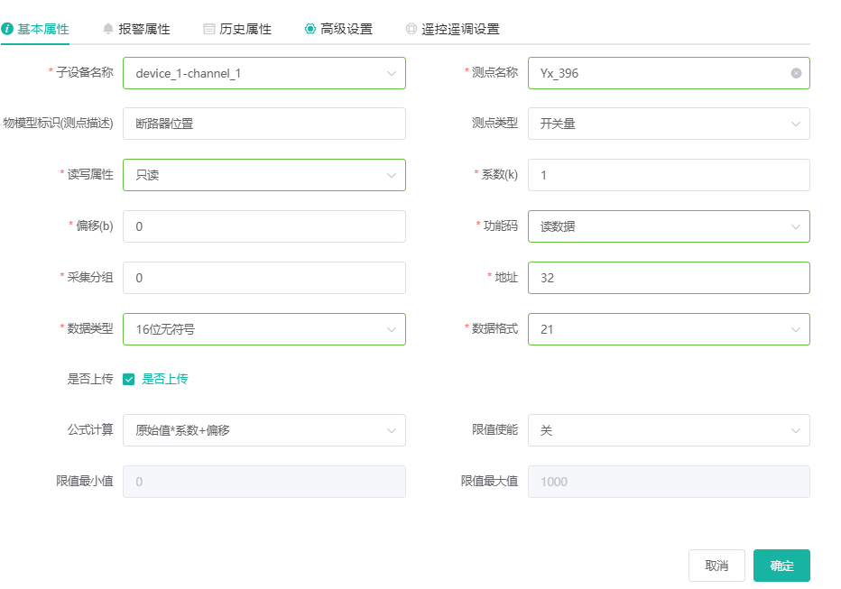Open the 测点类型 dropdown

pos(669,124)
